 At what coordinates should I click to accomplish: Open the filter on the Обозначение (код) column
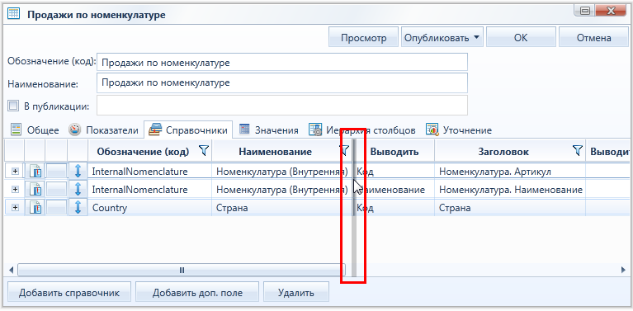click(205, 151)
